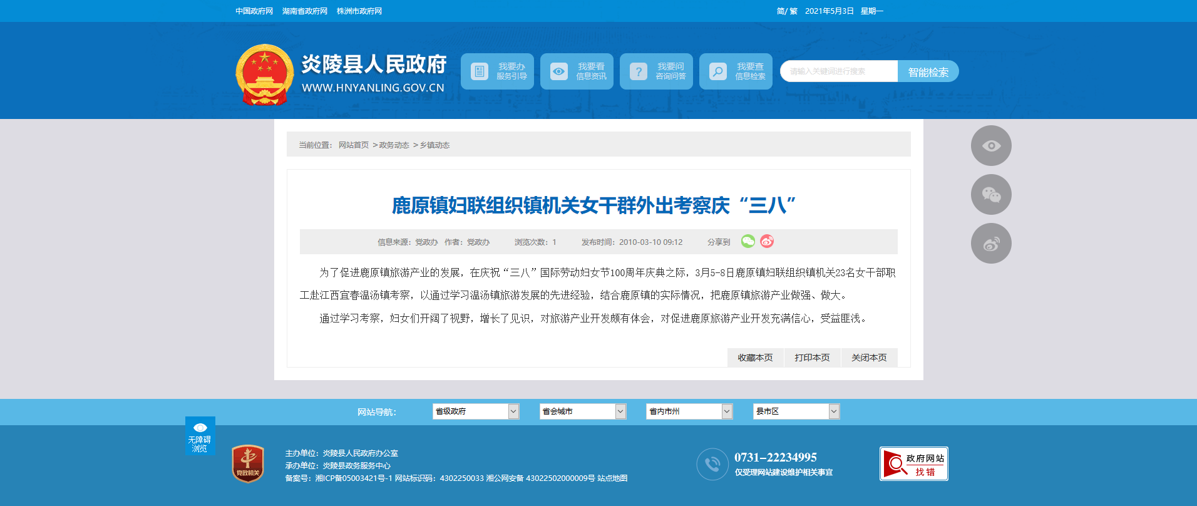This screenshot has height=506, width=1197.
Task: Click the keyword search input field
Action: [839, 71]
